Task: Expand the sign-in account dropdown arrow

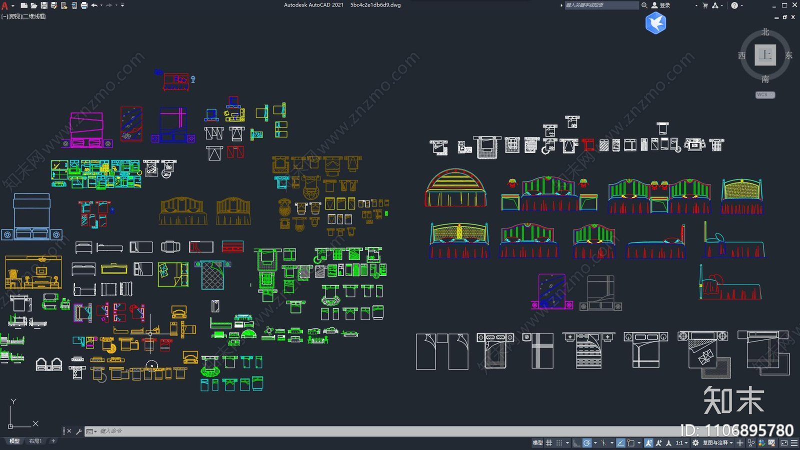Action: [x=696, y=5]
